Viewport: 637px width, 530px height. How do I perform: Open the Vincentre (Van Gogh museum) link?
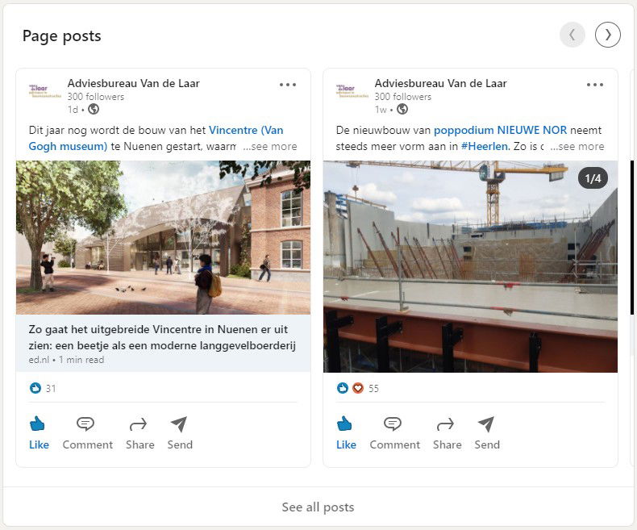156,138
